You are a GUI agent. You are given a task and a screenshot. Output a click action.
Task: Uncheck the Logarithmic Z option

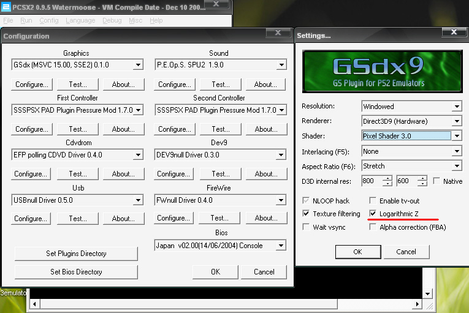point(373,213)
